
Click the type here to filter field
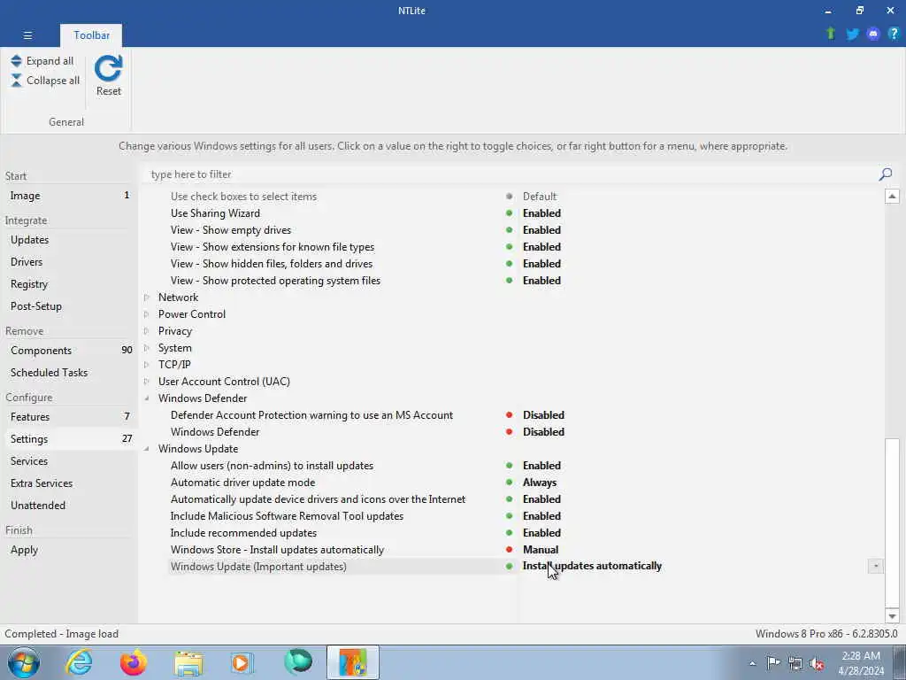(511, 174)
